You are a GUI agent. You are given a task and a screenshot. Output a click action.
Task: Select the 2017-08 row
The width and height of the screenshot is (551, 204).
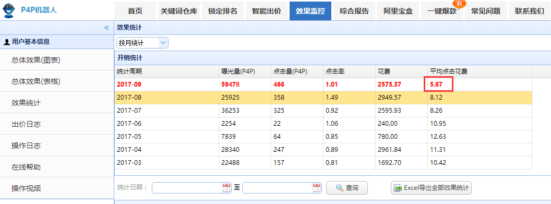click(x=324, y=97)
